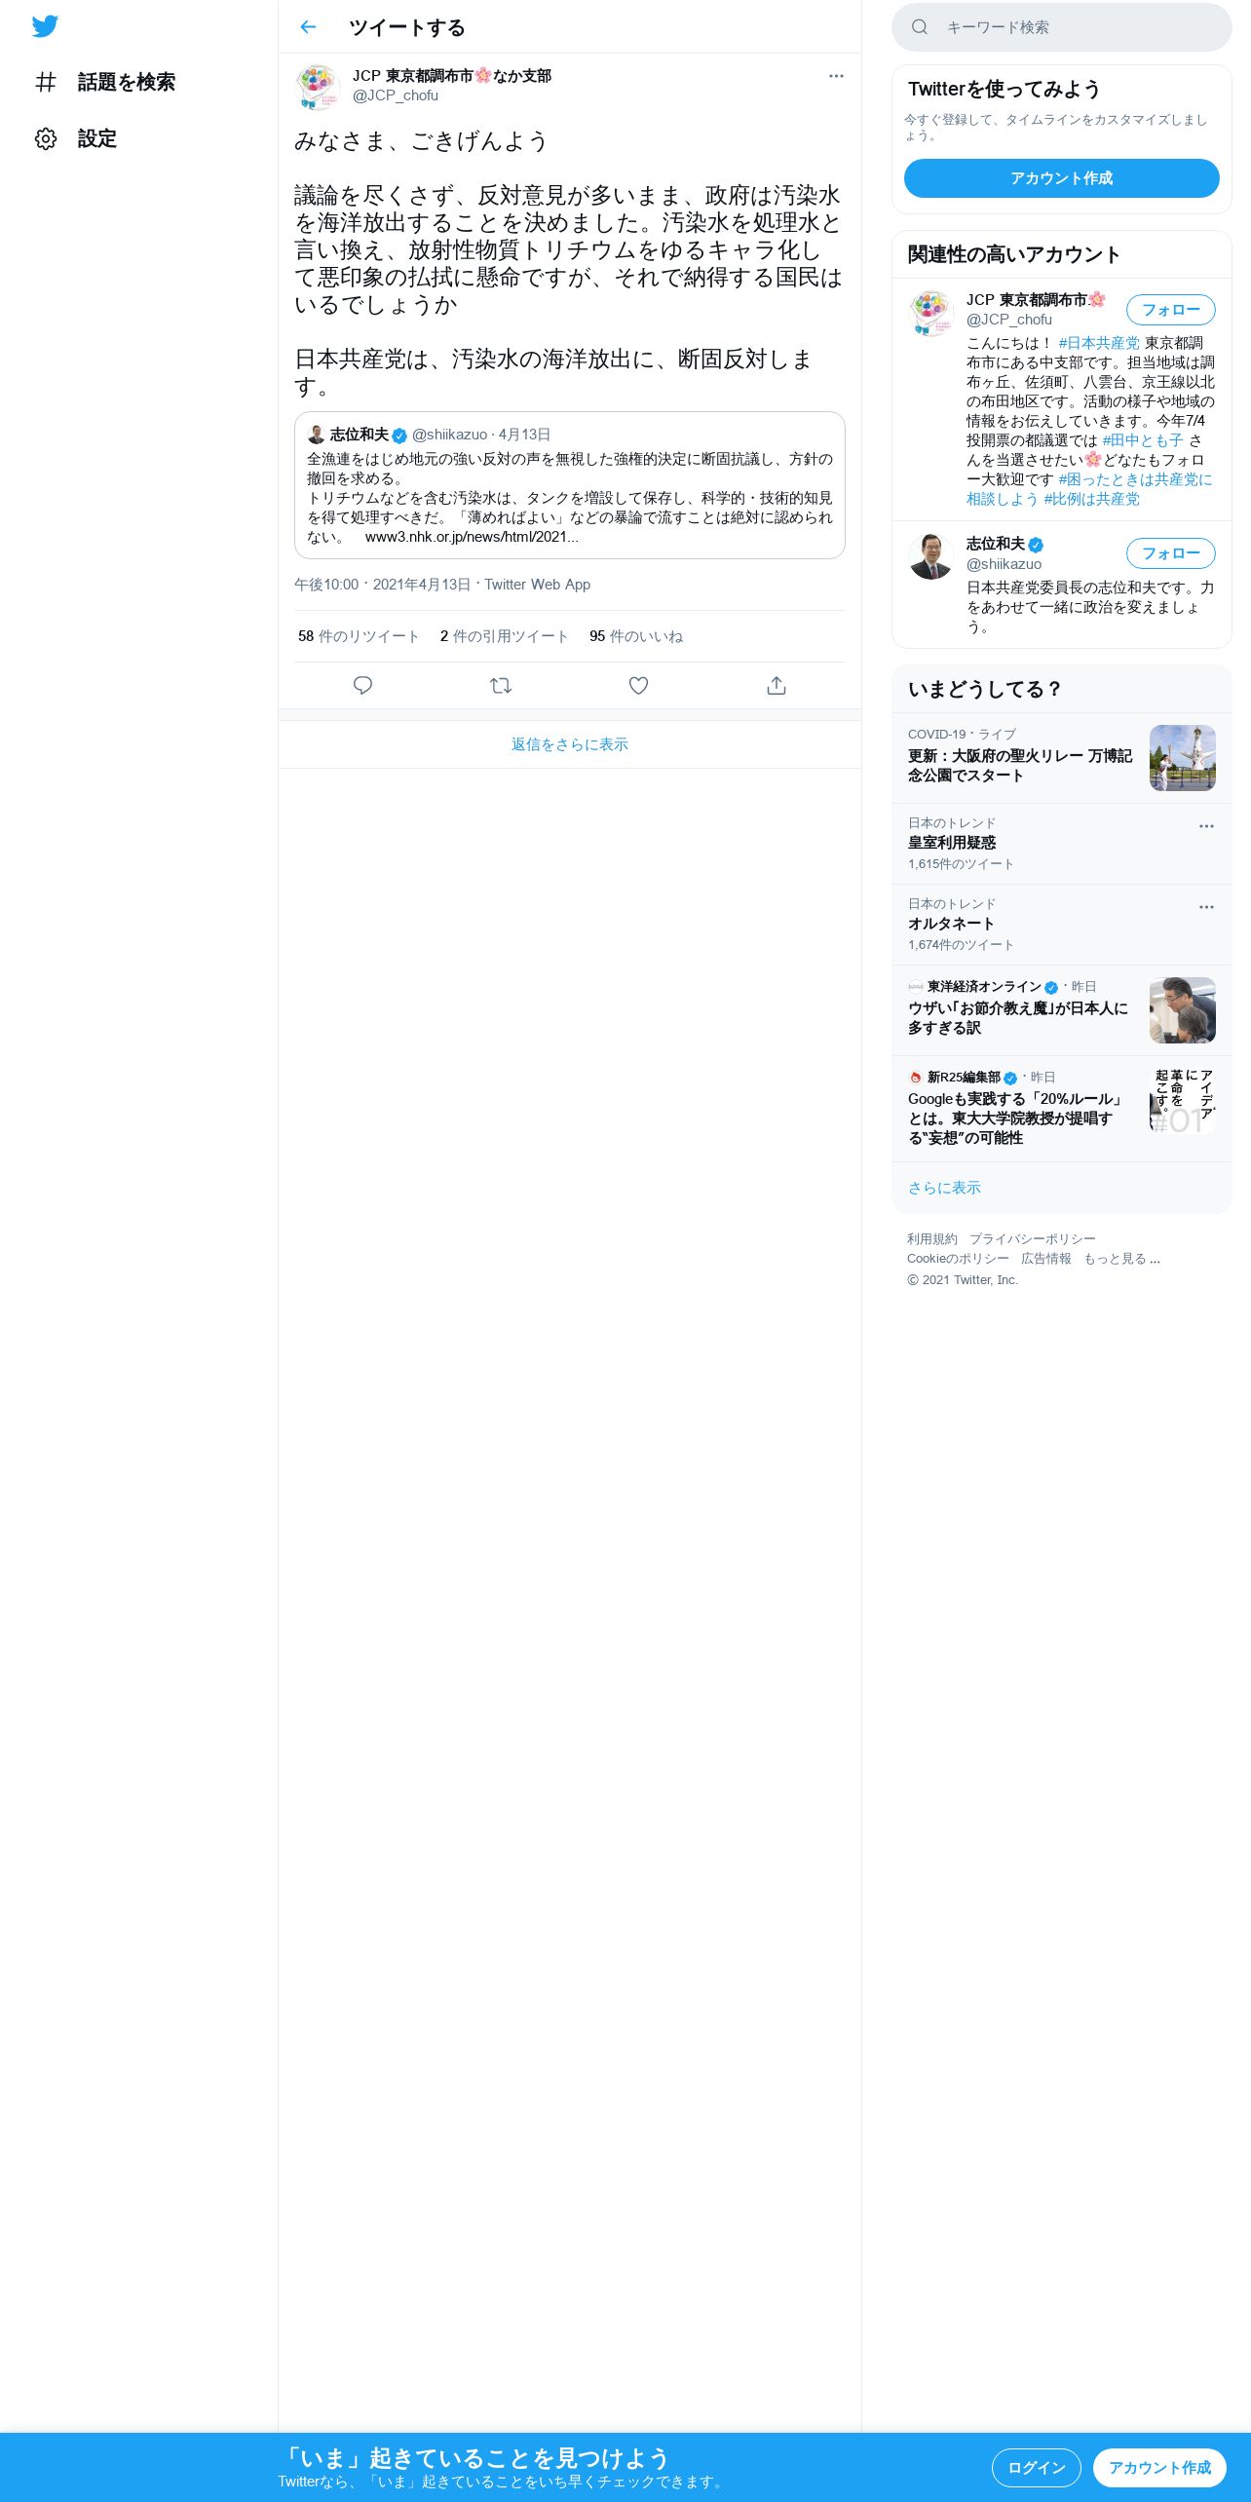Image resolution: width=1251 pixels, height=2502 pixels.
Task: Click the Twitter bird logo
Action: coord(45,26)
